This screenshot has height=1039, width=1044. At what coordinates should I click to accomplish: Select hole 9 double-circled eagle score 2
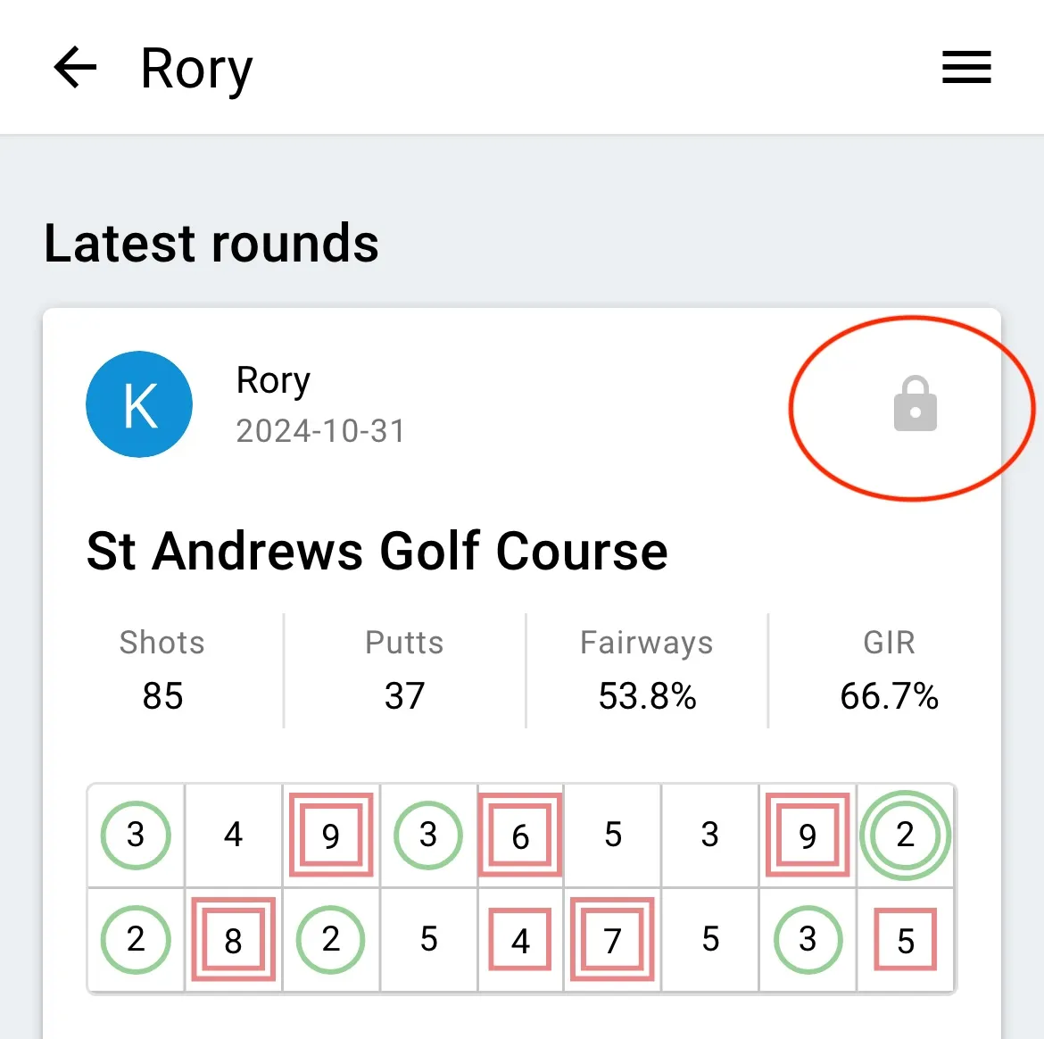[x=905, y=835]
